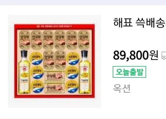Click the delivery truck icon beside price
Screen dimensions: 166x119
point(164,55)
